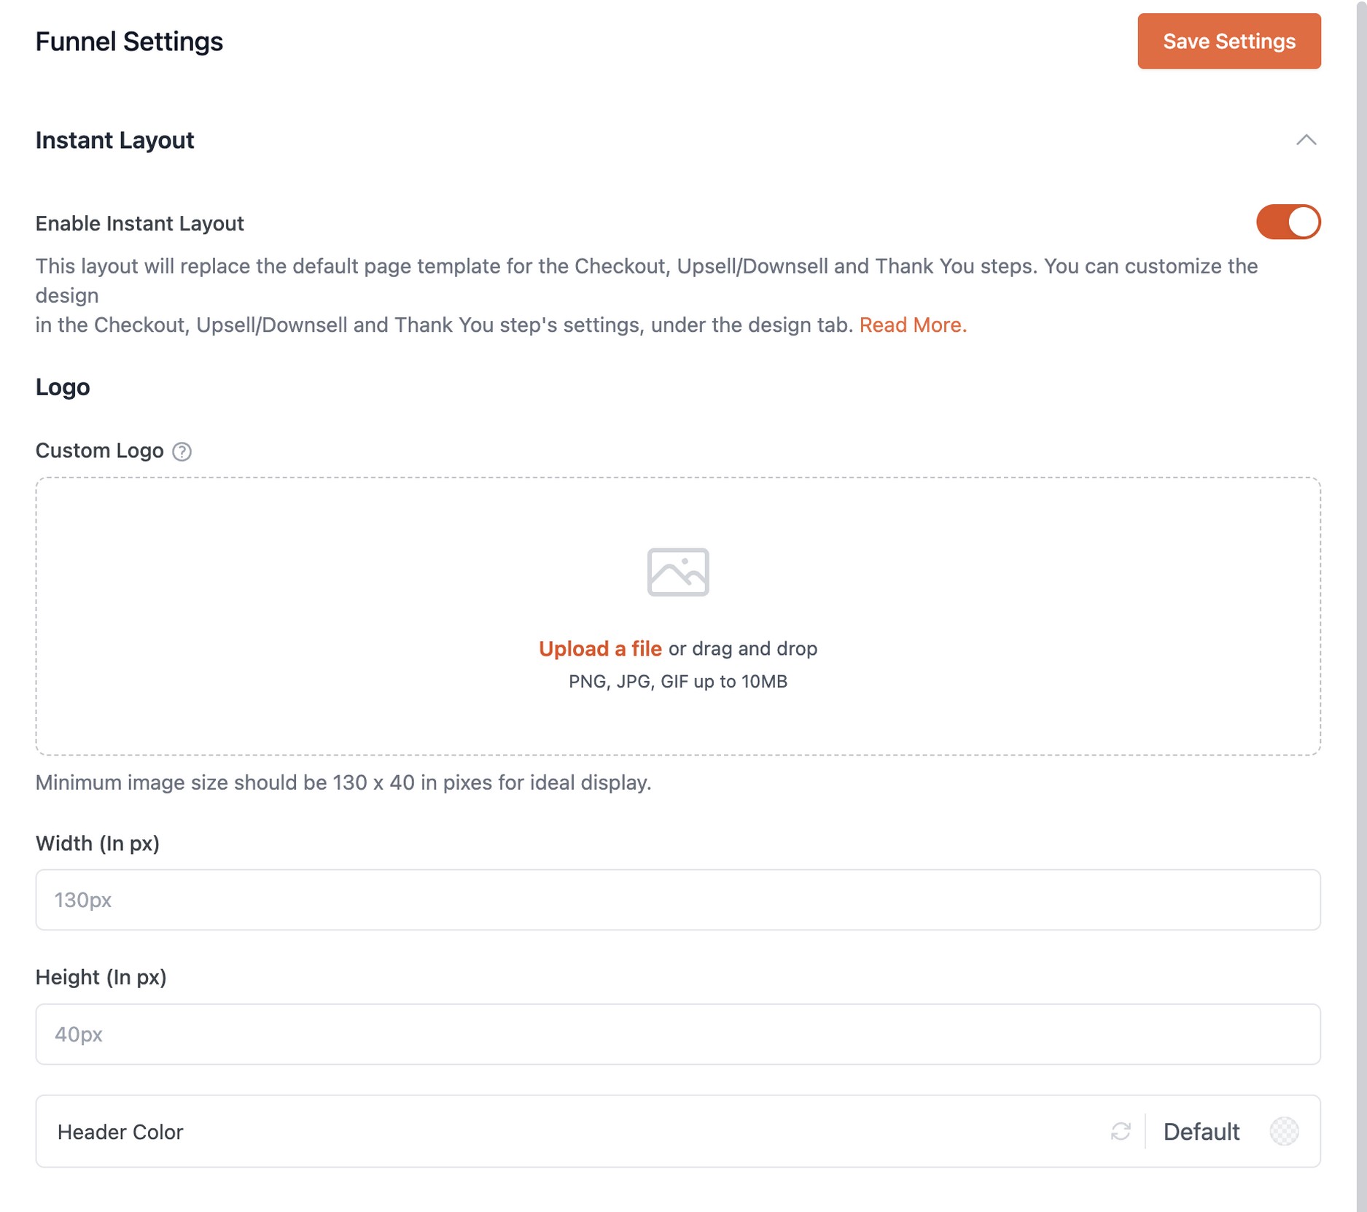Click the Header Color label

coord(120,1132)
